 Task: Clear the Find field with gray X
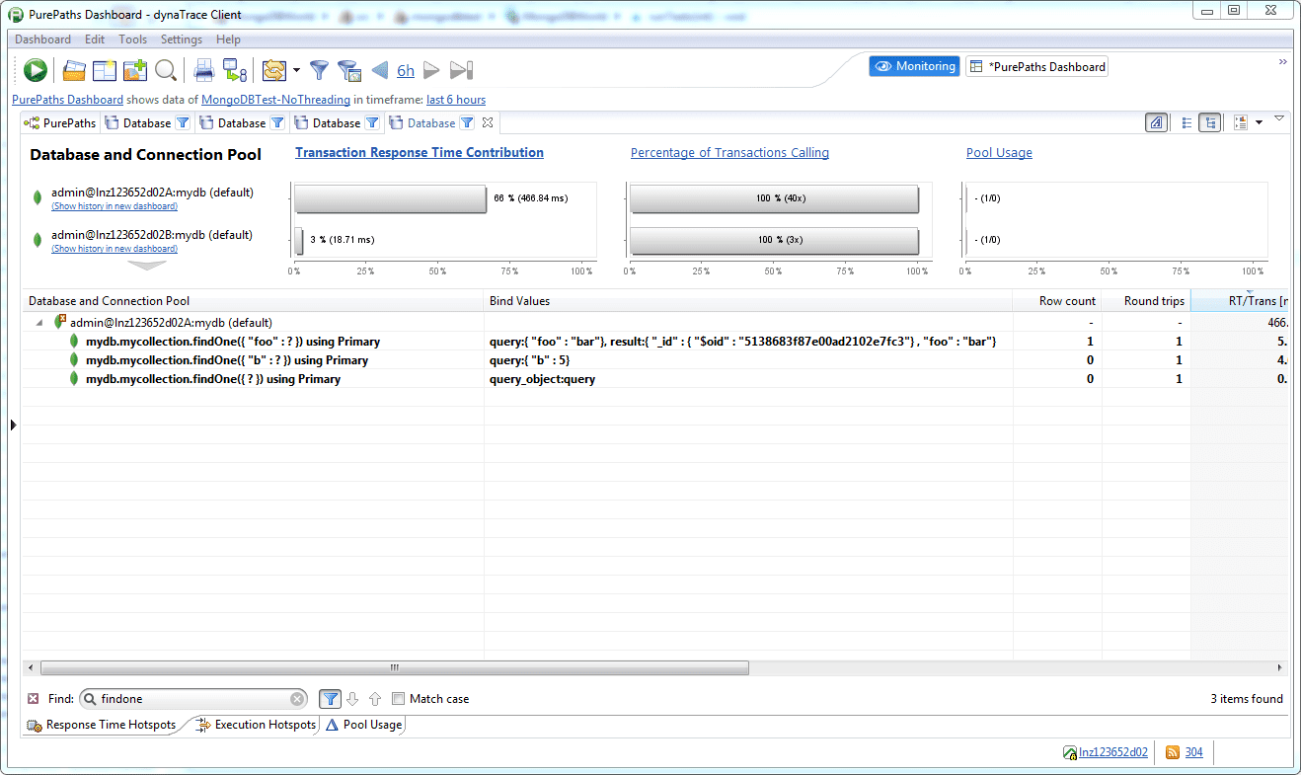pyautogui.click(x=298, y=699)
